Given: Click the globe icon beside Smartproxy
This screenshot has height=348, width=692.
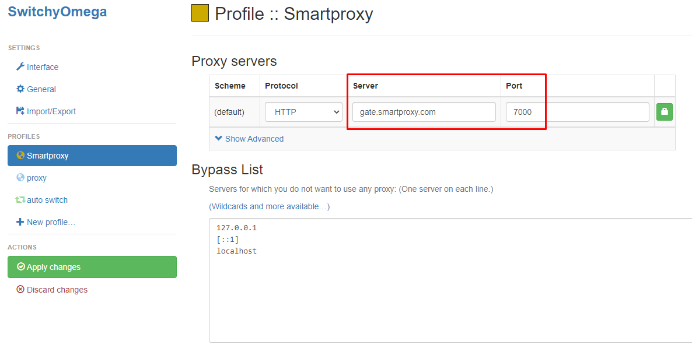Looking at the screenshot, I should pyautogui.click(x=20, y=155).
